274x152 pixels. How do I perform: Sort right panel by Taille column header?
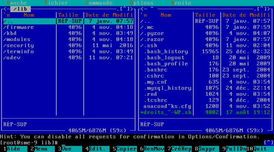205,15
